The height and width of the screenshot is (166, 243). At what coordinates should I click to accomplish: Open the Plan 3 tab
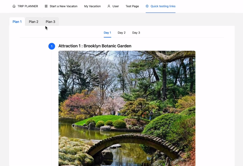(50, 22)
